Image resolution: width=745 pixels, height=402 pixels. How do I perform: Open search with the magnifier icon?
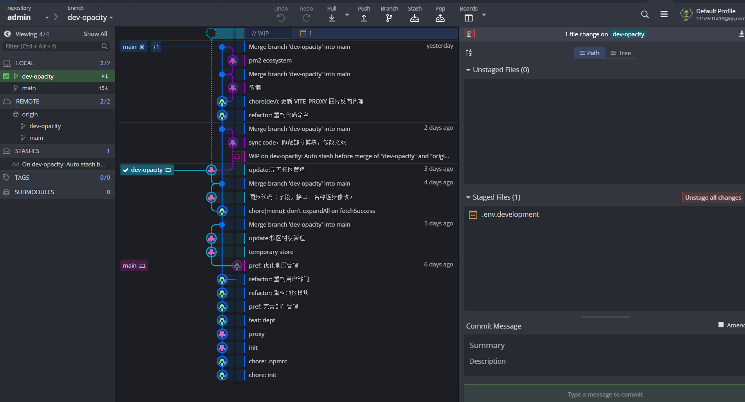pos(645,14)
